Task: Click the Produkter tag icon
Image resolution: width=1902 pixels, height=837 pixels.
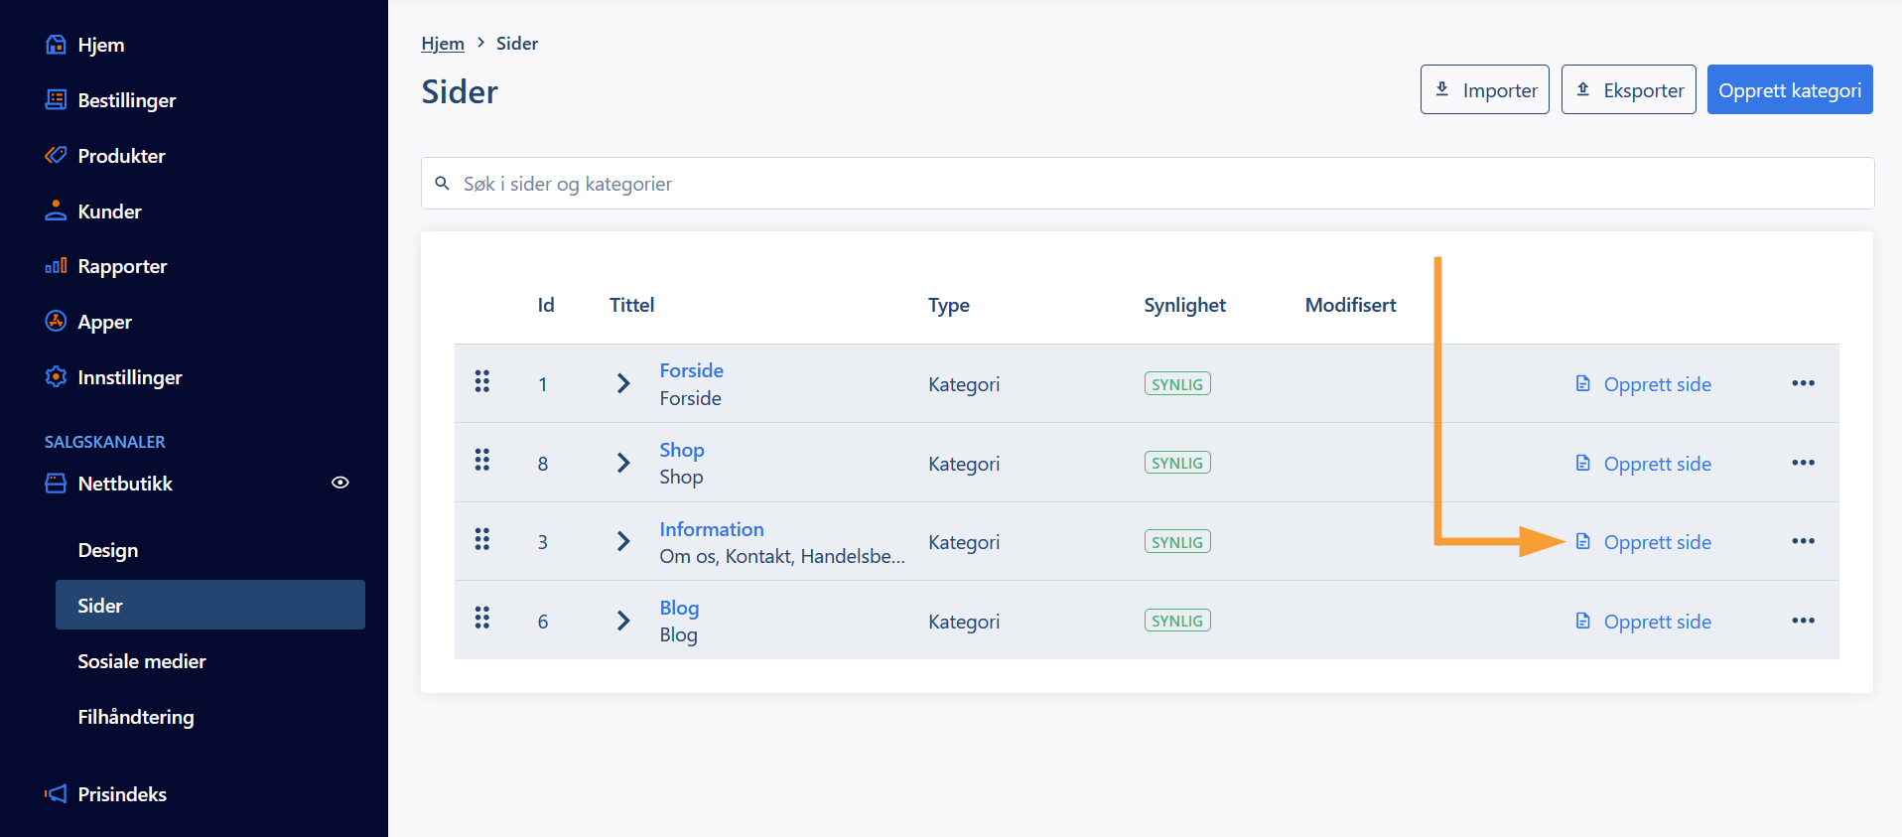Action: [x=56, y=156]
